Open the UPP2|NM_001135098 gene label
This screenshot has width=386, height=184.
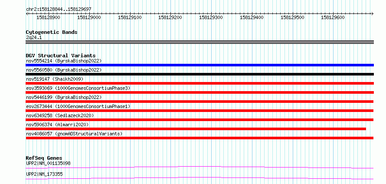point(49,163)
